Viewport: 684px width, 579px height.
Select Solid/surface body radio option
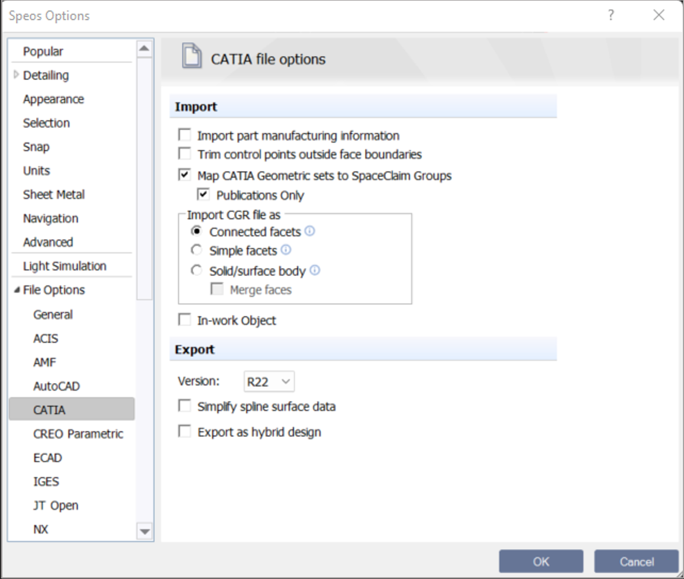tap(196, 271)
